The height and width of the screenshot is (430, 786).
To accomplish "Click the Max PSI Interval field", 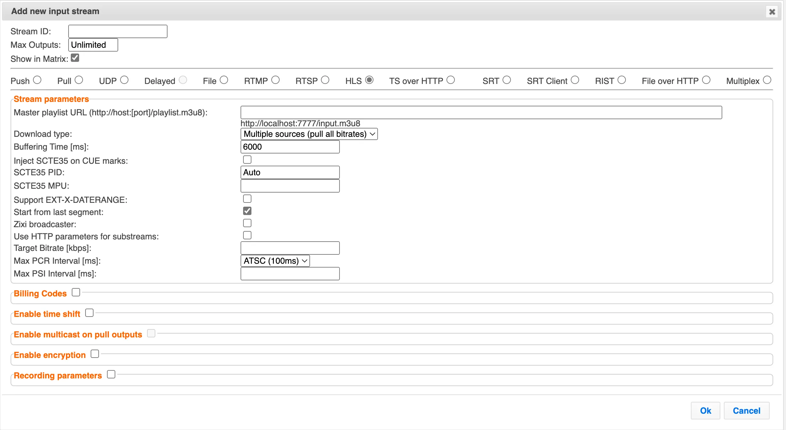I will (x=290, y=274).
